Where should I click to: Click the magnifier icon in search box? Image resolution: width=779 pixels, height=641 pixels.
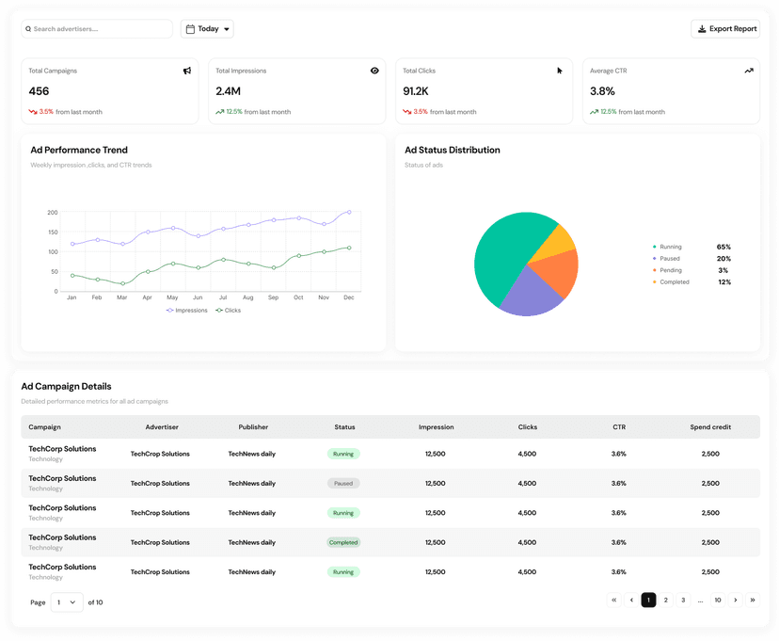[x=28, y=29]
